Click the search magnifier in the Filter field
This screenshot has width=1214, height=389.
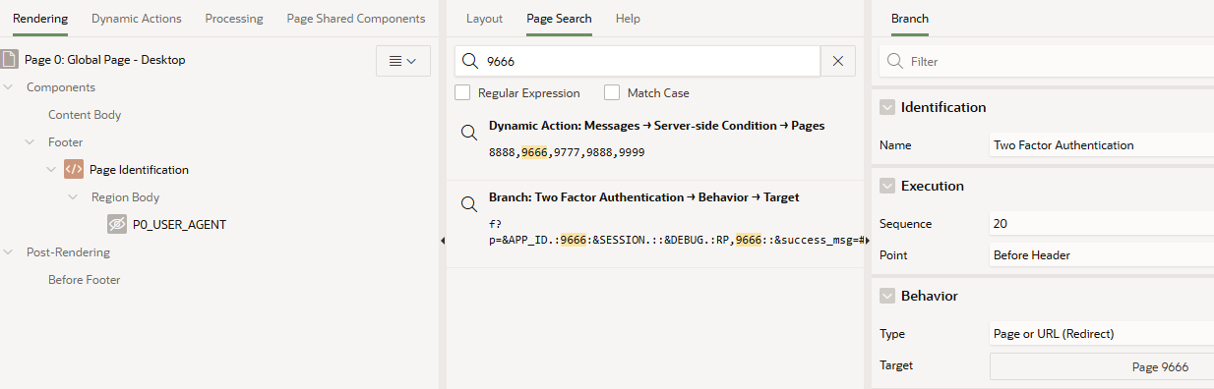pyautogui.click(x=895, y=61)
